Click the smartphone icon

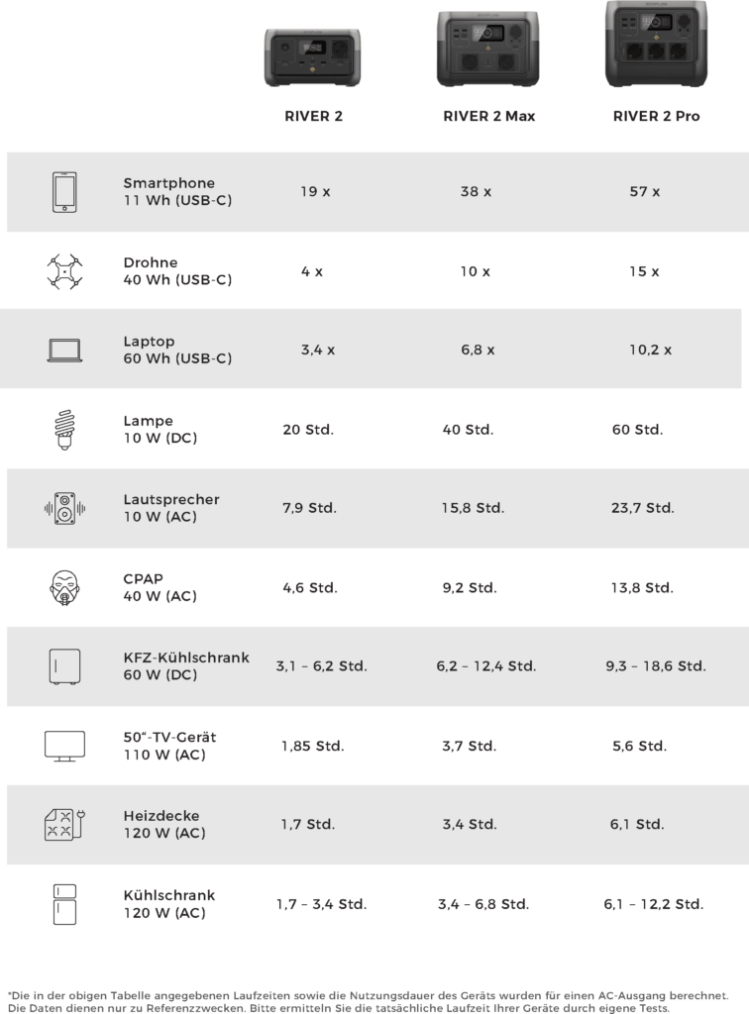(x=64, y=192)
